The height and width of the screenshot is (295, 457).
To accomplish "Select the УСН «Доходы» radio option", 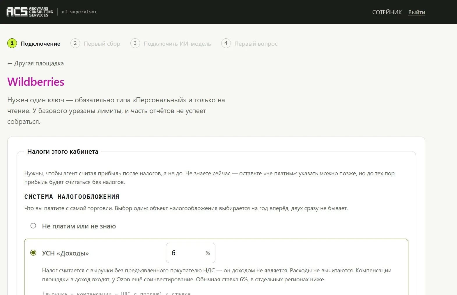I will tap(33, 253).
